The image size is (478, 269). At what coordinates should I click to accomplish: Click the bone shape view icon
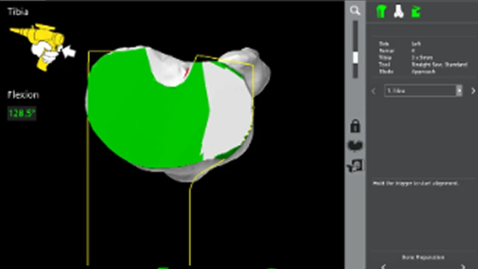355,145
